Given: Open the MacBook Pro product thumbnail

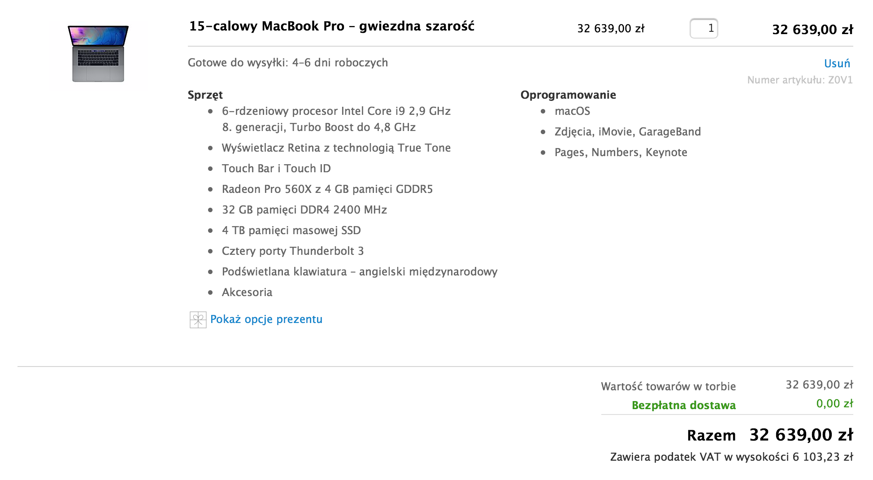Looking at the screenshot, I should coord(98,53).
